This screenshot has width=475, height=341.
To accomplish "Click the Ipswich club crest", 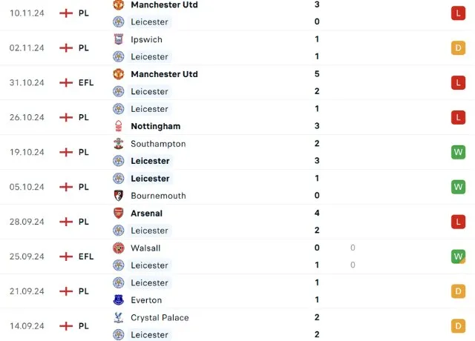I will [118, 39].
